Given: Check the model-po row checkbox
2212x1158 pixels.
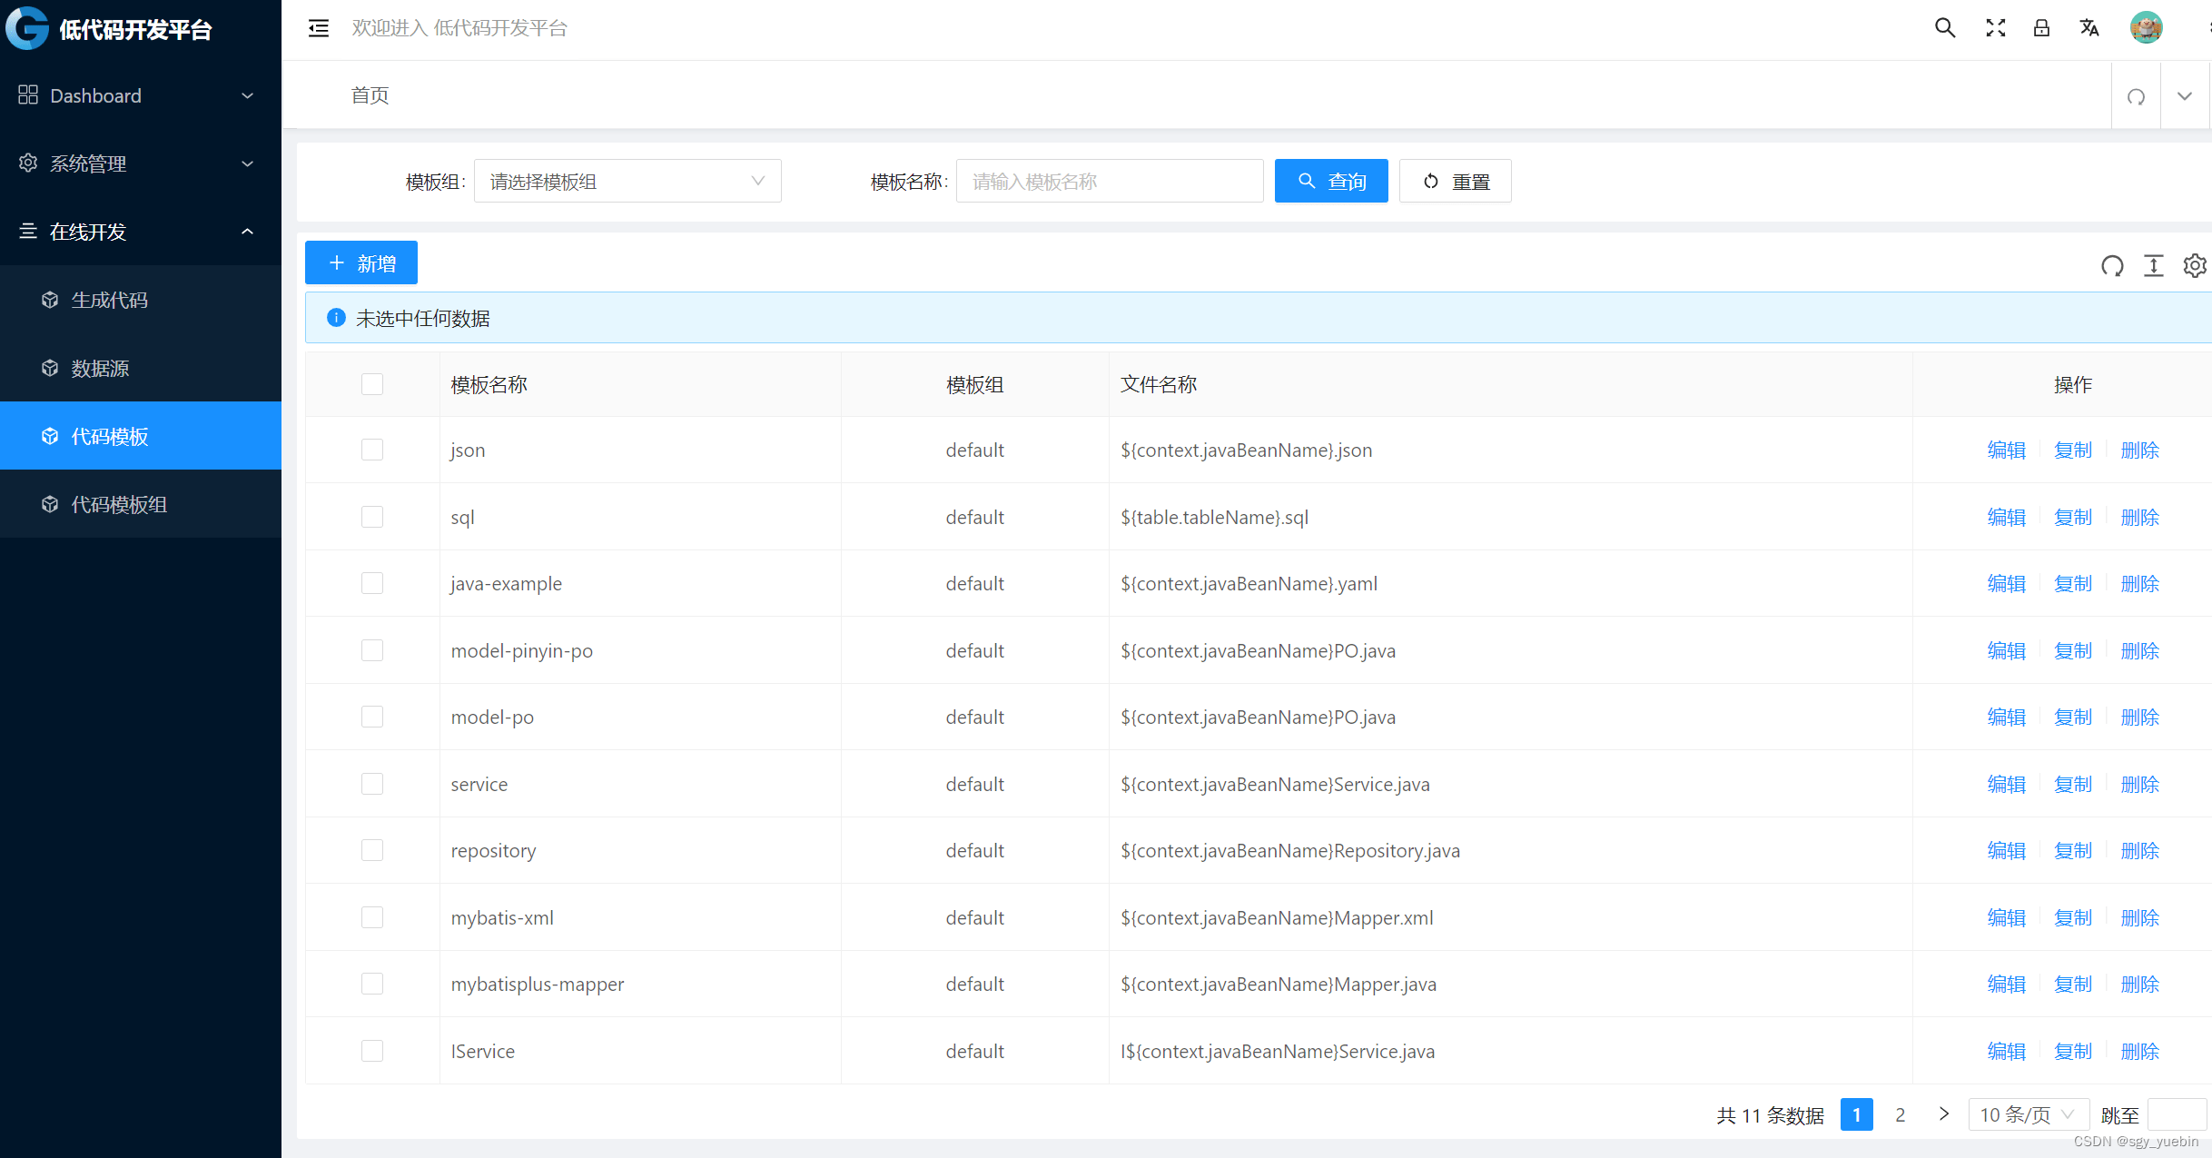Looking at the screenshot, I should click(372, 717).
